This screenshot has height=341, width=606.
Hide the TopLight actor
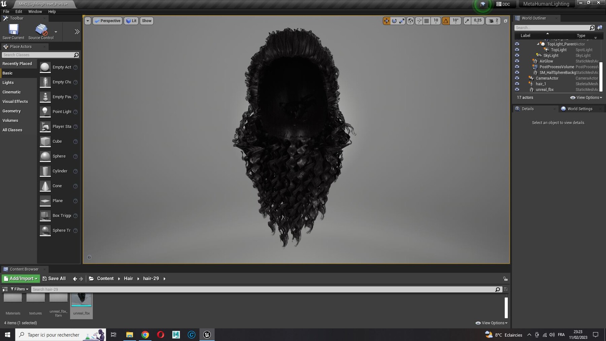point(517,50)
